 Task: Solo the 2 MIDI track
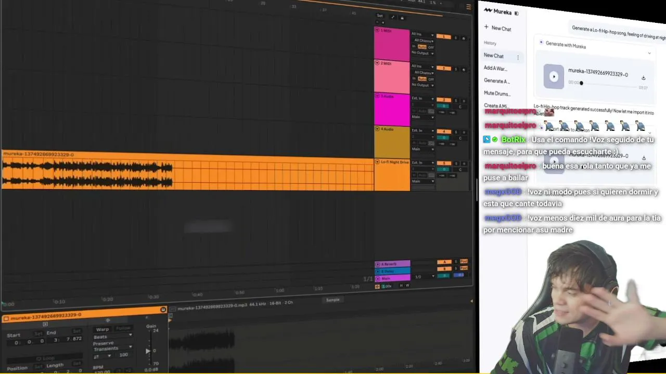456,69
